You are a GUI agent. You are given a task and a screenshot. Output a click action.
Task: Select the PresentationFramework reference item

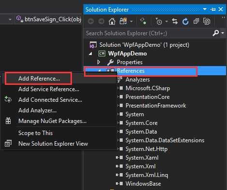[156, 106]
